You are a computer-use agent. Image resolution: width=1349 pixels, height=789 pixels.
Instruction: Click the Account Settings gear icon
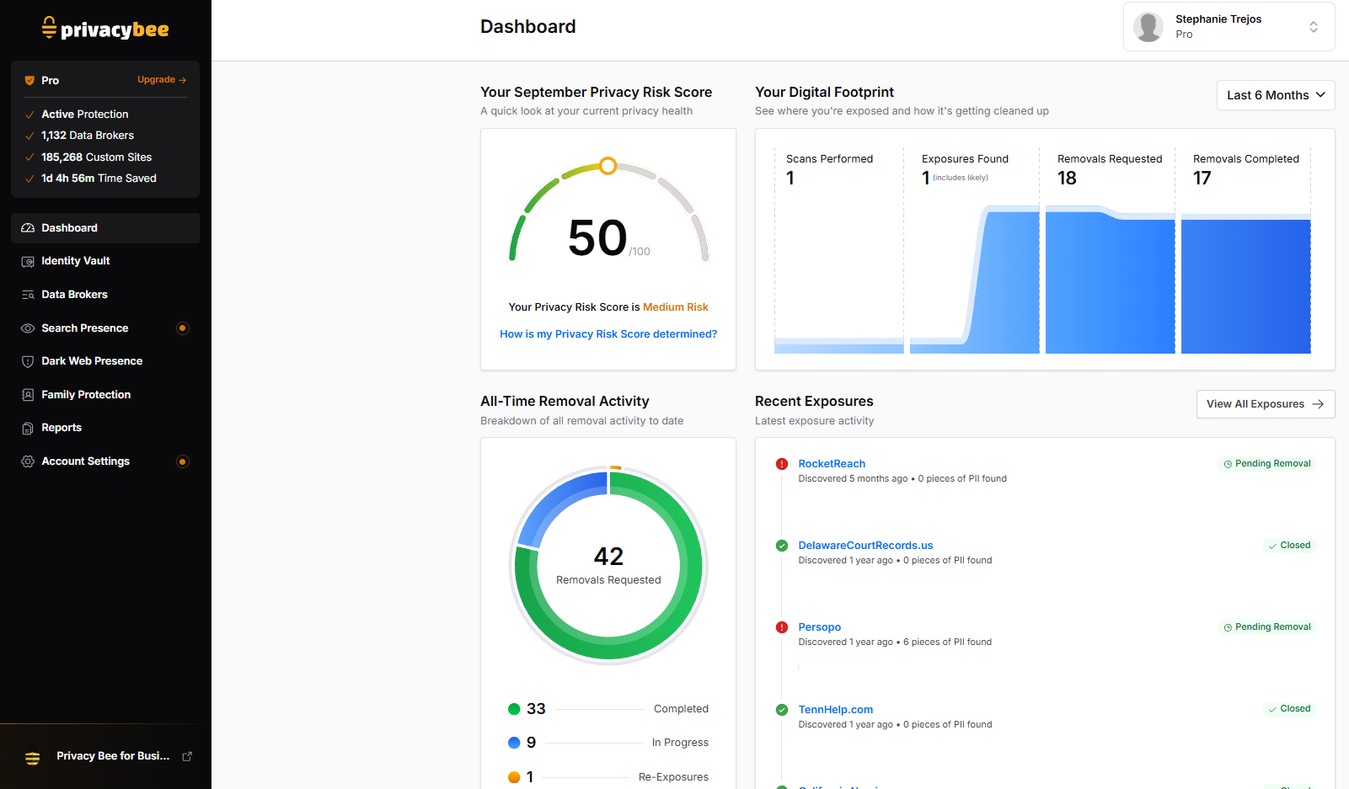click(x=28, y=461)
